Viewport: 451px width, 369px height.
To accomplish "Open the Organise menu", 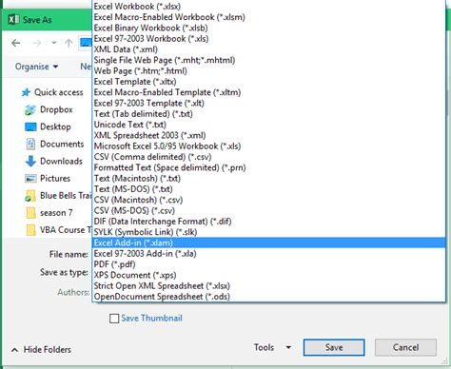I will pyautogui.click(x=36, y=67).
